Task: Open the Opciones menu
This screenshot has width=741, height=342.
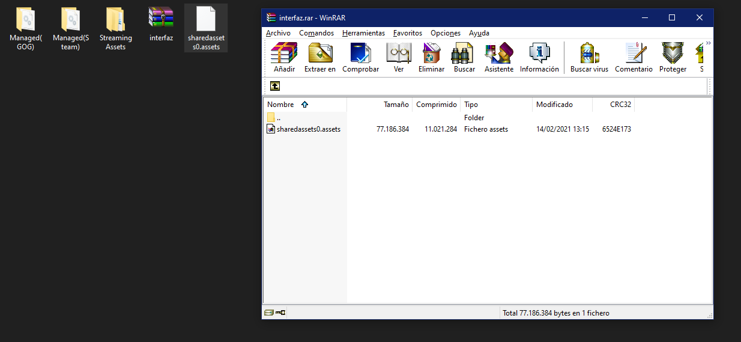Action: point(446,33)
